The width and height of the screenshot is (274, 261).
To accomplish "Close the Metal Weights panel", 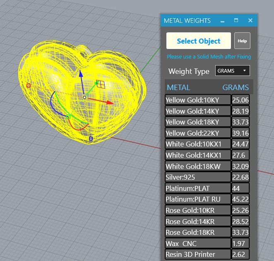I will 250,20.
